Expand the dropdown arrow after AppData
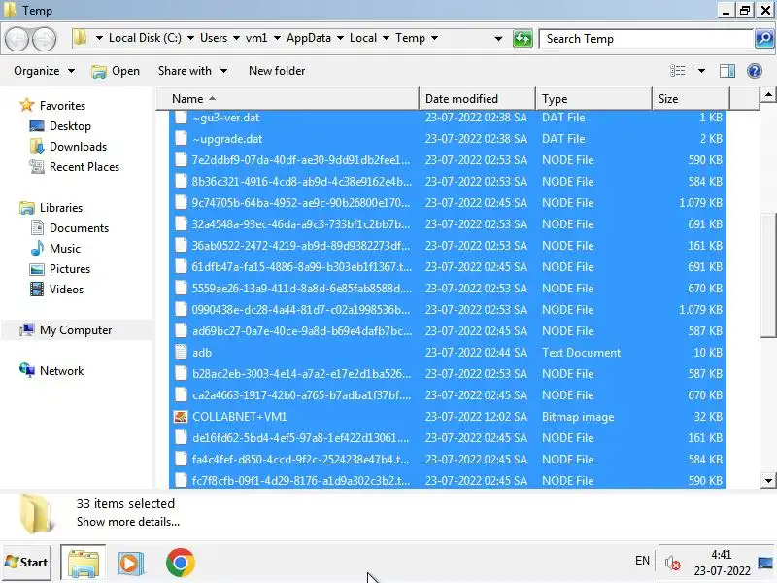The height and width of the screenshot is (583, 777). pos(341,38)
